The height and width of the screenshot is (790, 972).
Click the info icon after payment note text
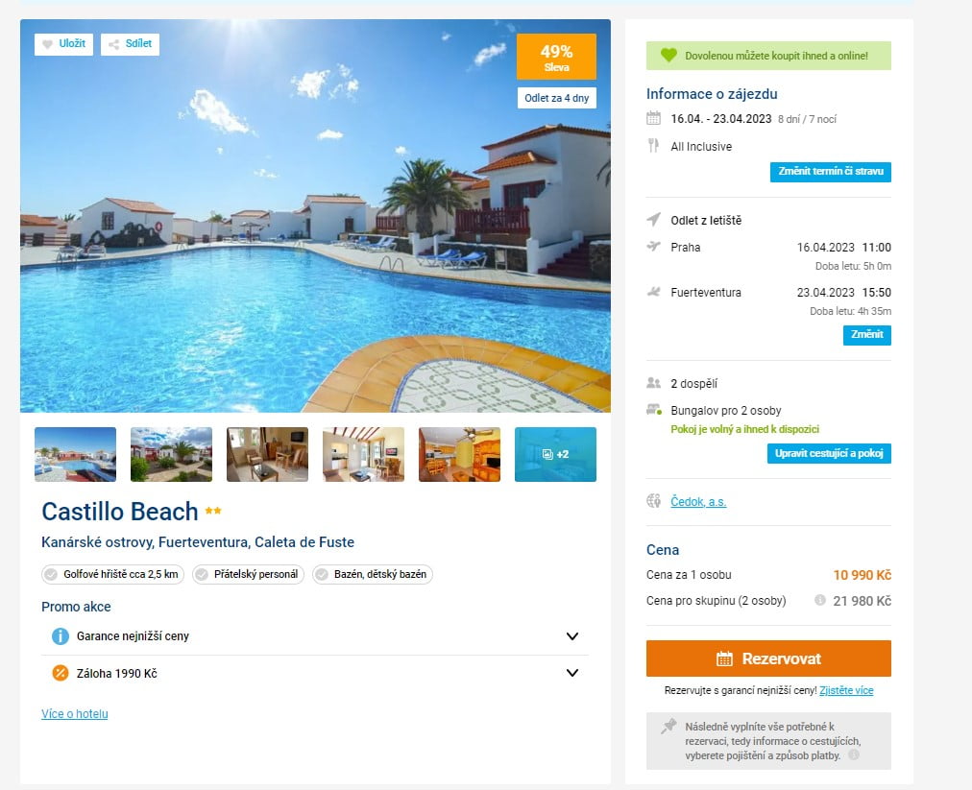[854, 754]
